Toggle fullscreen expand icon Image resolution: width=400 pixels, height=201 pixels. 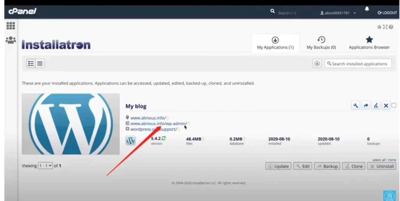pyautogui.click(x=385, y=27)
